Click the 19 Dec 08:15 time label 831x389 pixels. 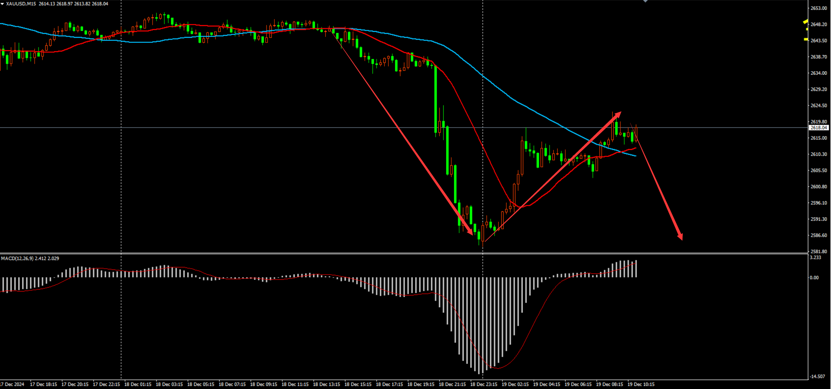pos(609,384)
